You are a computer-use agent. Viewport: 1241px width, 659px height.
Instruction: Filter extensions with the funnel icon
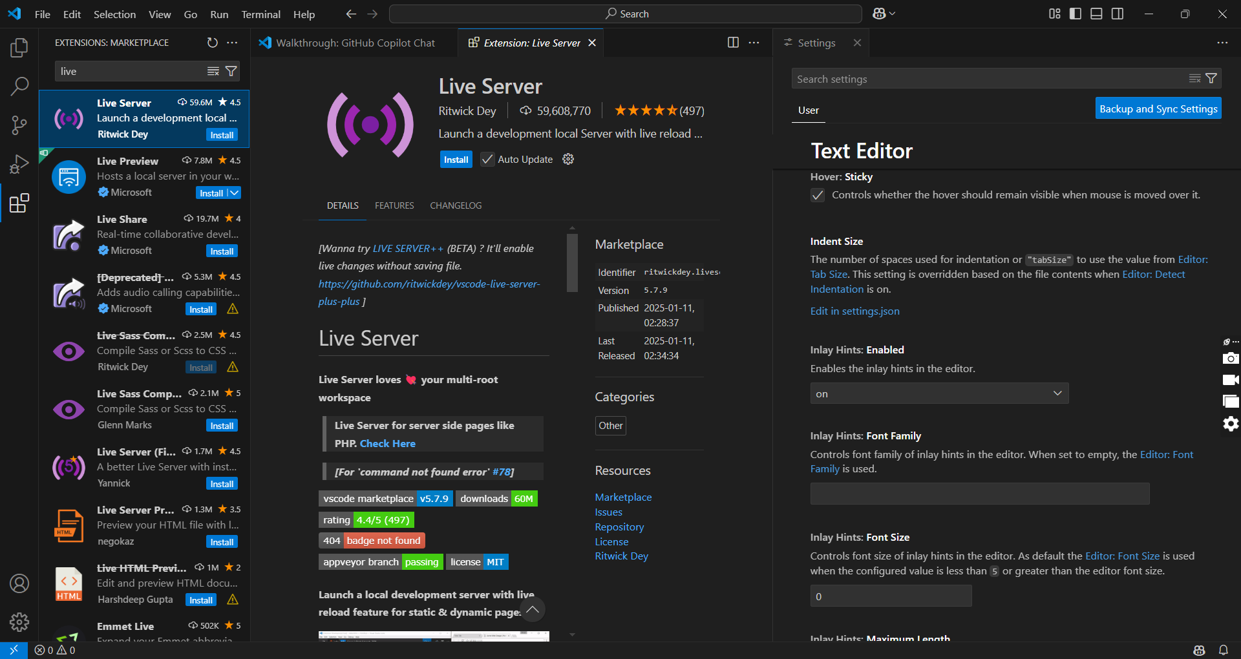pos(231,71)
